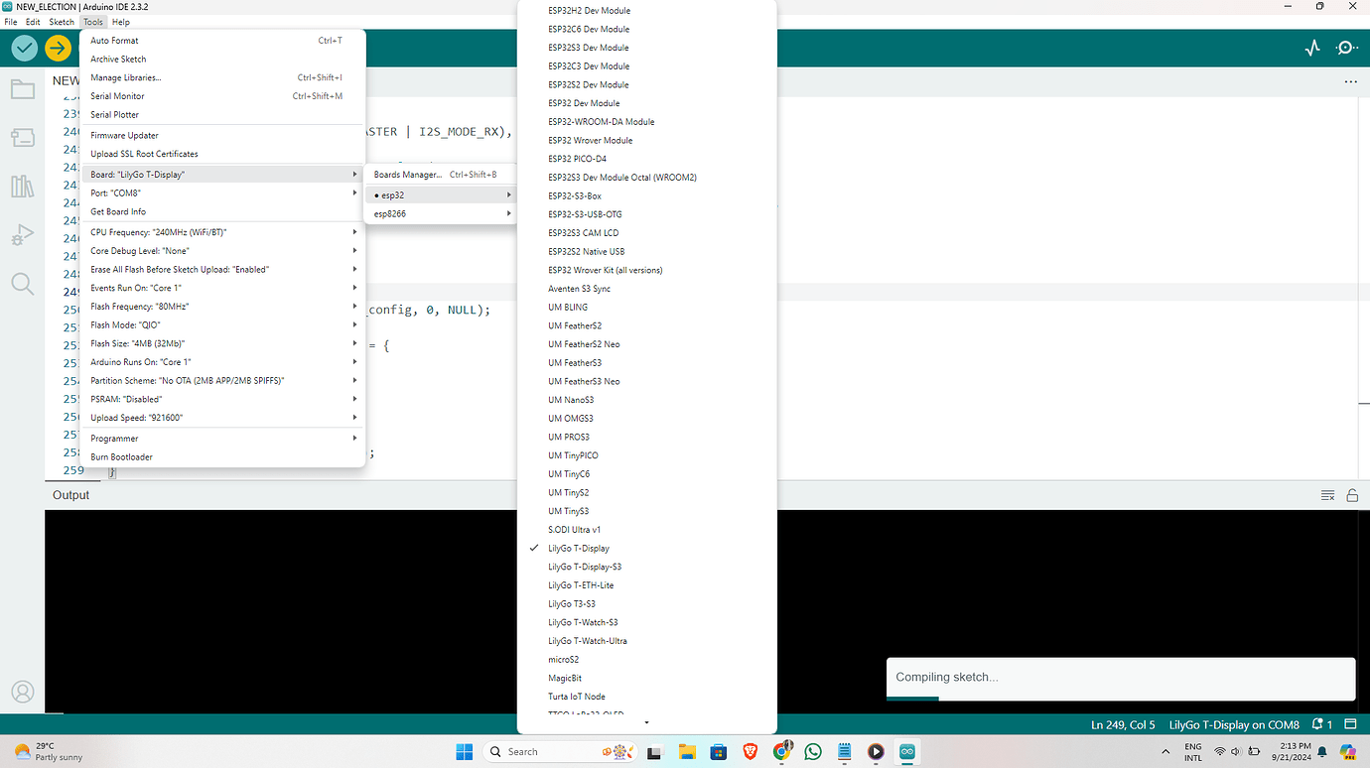This screenshot has height=768, width=1370.
Task: Open the Sketch menu
Action: 61,21
